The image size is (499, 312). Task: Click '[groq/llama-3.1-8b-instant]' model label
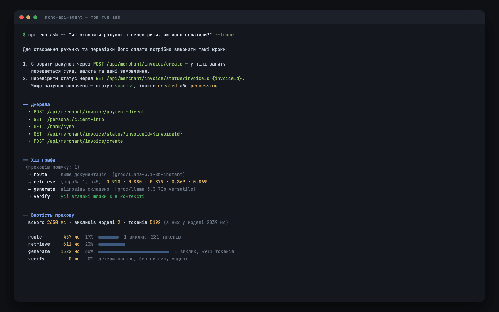[x=149, y=175]
